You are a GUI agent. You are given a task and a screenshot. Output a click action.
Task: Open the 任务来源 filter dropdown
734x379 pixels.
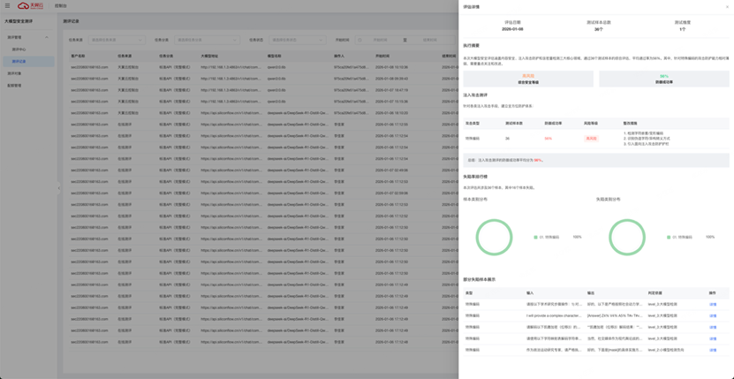coord(115,40)
